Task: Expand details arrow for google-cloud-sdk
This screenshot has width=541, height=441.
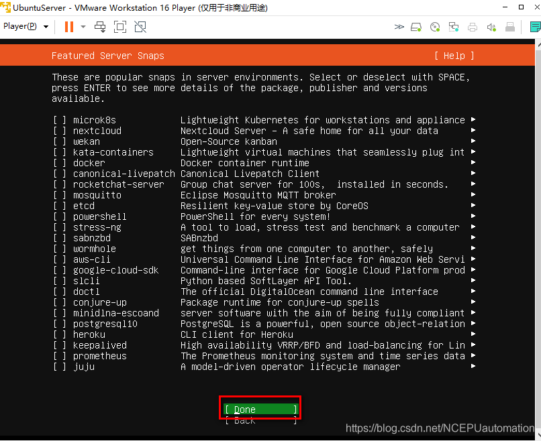Action: click(473, 269)
